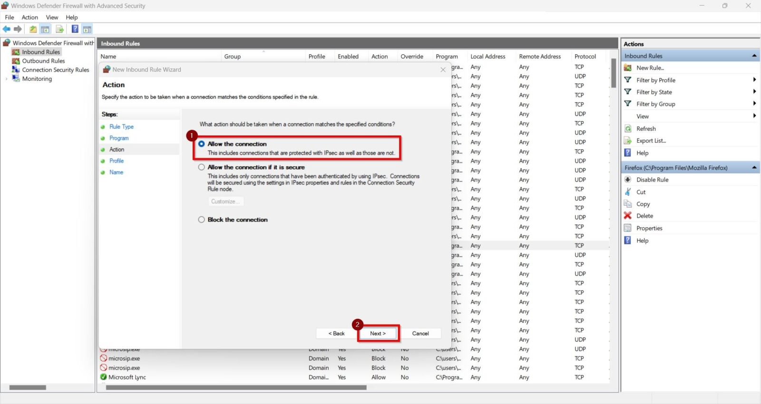Open the Action menu
This screenshot has height=404, width=761.
(x=29, y=18)
